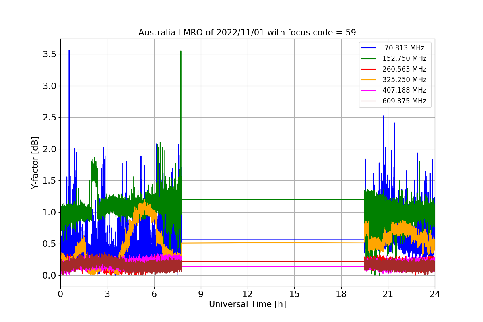The width and height of the screenshot is (483, 322).
Task: Select the 609.875 MHz legend label
Action: click(x=405, y=101)
